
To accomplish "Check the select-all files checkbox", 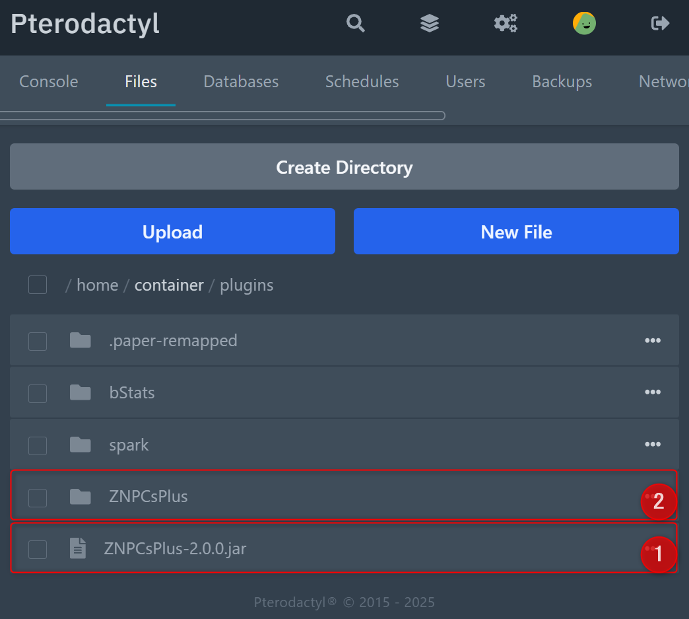I will 38,285.
